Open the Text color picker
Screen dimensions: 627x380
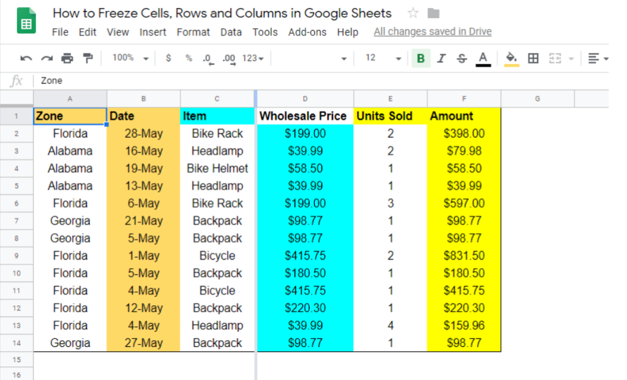(x=483, y=58)
